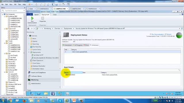Open PowerPoint from the host taskbar

(x=74, y=101)
